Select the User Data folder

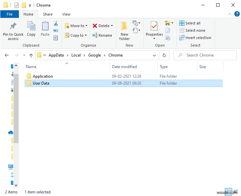pos(124,83)
